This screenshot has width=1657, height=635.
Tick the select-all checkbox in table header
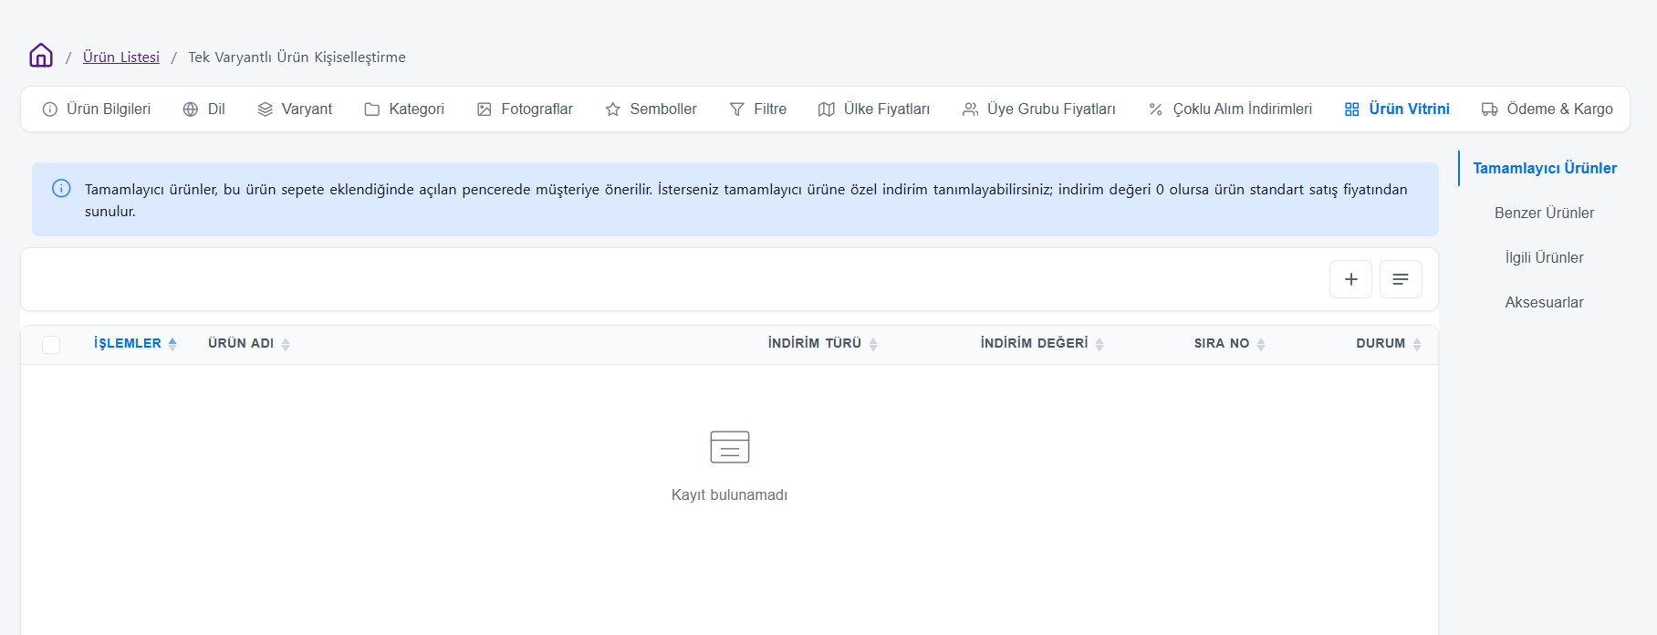51,344
